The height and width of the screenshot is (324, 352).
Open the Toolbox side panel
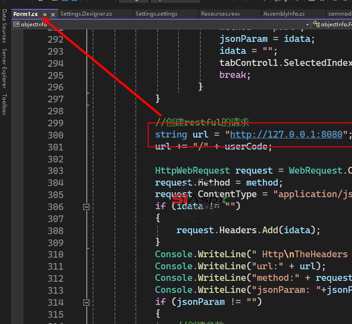(4, 105)
